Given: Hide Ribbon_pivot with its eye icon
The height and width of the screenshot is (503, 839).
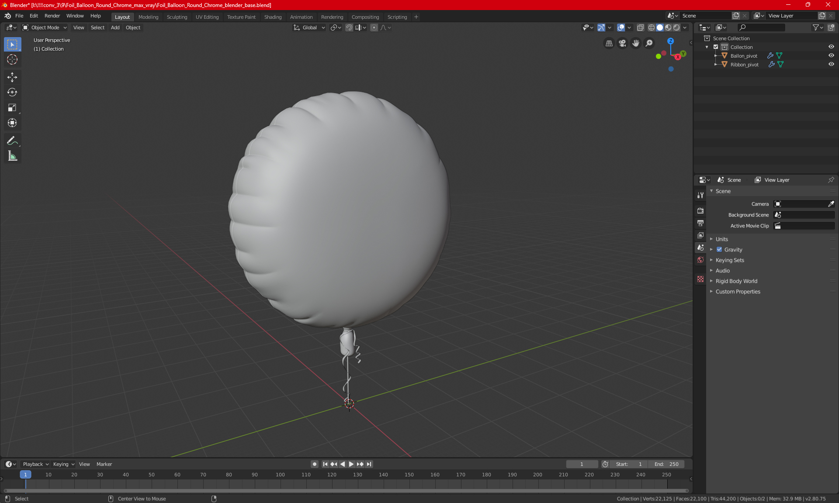Looking at the screenshot, I should point(831,64).
